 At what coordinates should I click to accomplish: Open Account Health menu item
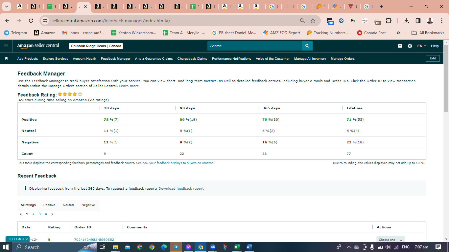[x=84, y=59]
